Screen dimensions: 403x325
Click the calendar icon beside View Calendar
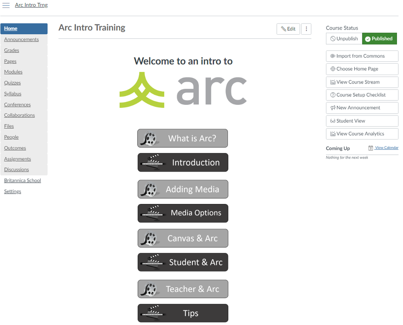(371, 148)
